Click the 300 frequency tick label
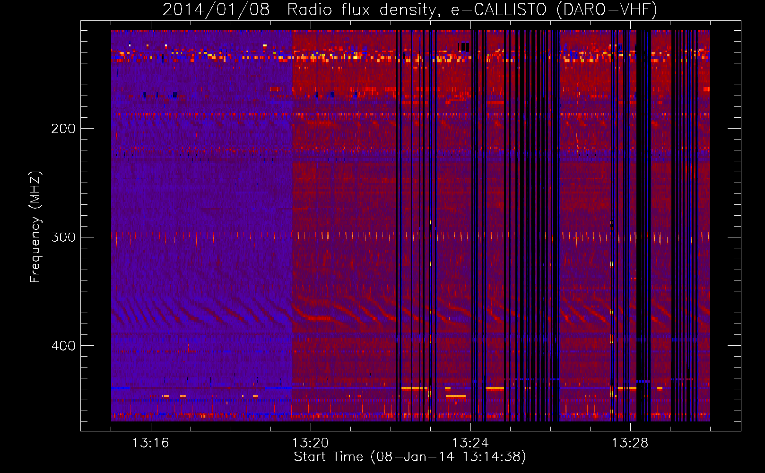 pos(63,237)
